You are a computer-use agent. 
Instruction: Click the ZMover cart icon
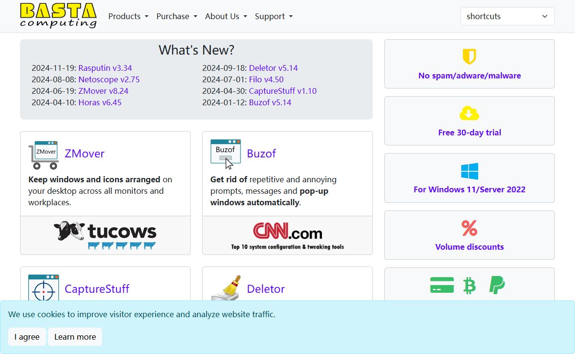pos(44,155)
